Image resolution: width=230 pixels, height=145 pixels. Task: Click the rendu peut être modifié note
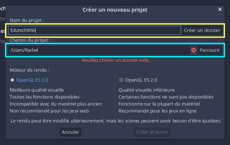coord(116,121)
